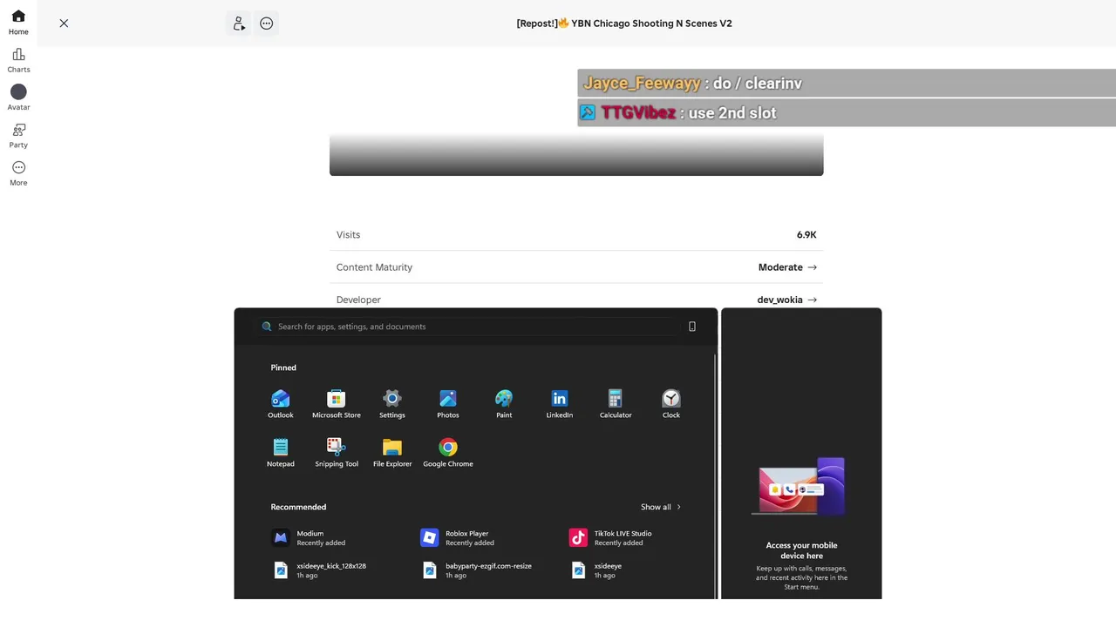Screen dimensions: 1116x627
Task: Open the More sidebar menu
Action: [18, 173]
